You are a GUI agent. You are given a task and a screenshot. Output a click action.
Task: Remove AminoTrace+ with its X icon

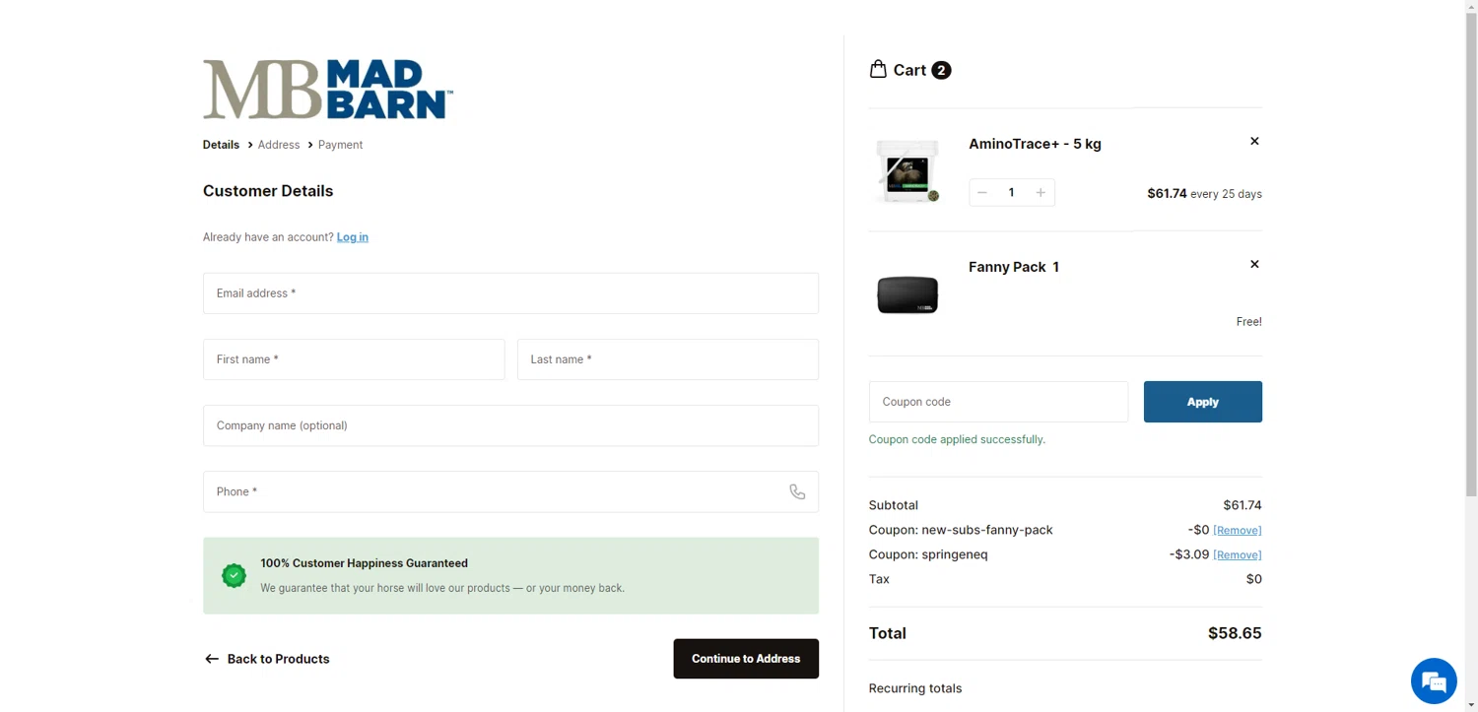point(1254,141)
